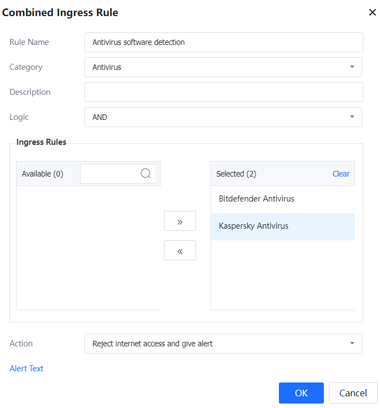Click the magnifier search icon in Available
Screen dimensions: 380x408
coord(146,174)
